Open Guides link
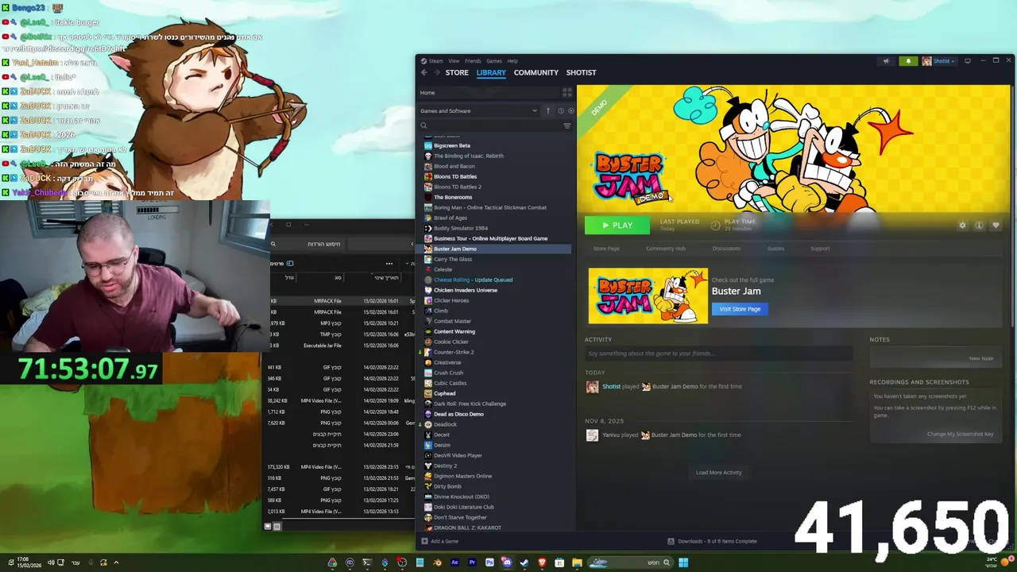 [775, 249]
